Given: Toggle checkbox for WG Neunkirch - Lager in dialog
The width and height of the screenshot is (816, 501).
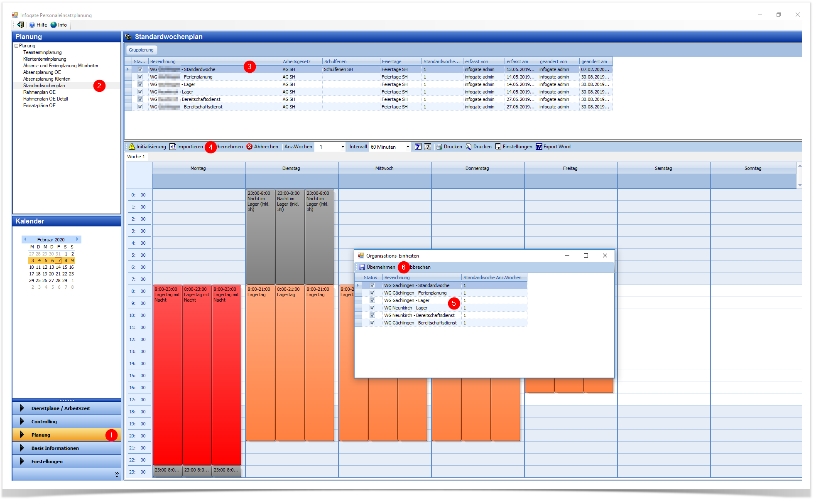Looking at the screenshot, I should pyautogui.click(x=372, y=308).
